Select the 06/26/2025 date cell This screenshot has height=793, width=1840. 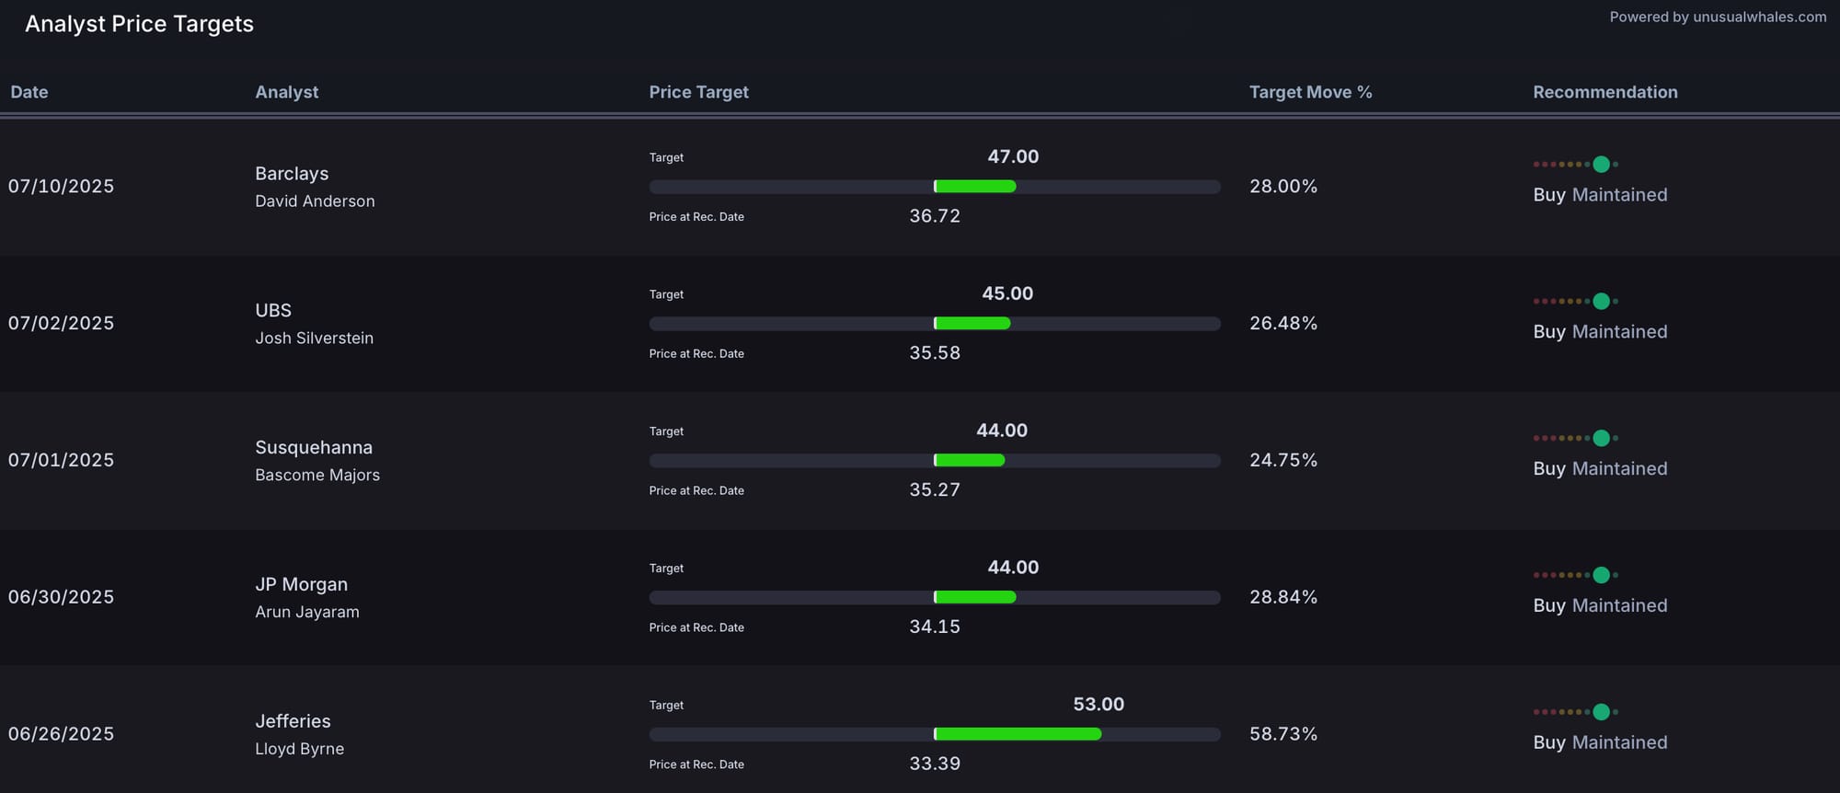tap(62, 735)
